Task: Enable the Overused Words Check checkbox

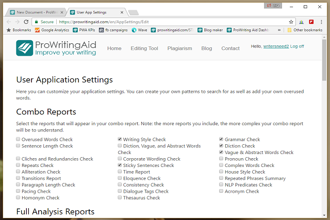Action: point(19,139)
